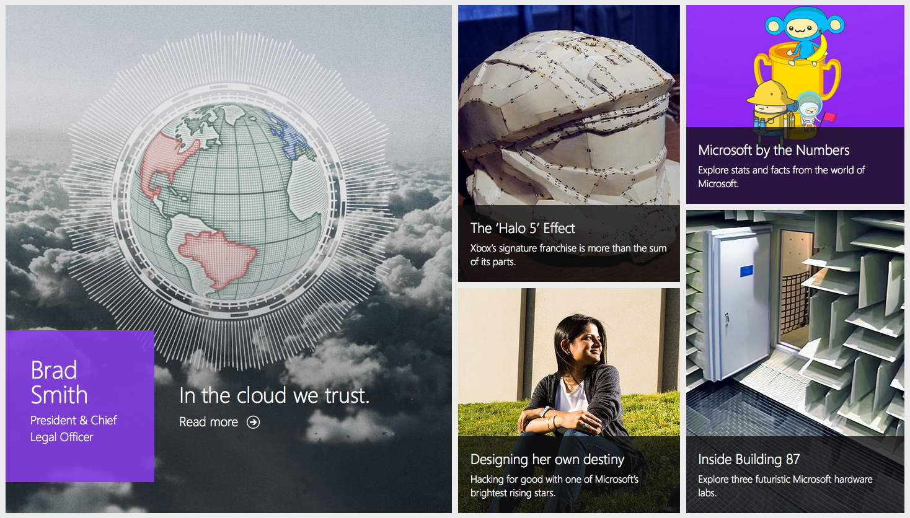910x518 pixels.
Task: Click the Brad Smith purple name card
Action: click(x=80, y=406)
